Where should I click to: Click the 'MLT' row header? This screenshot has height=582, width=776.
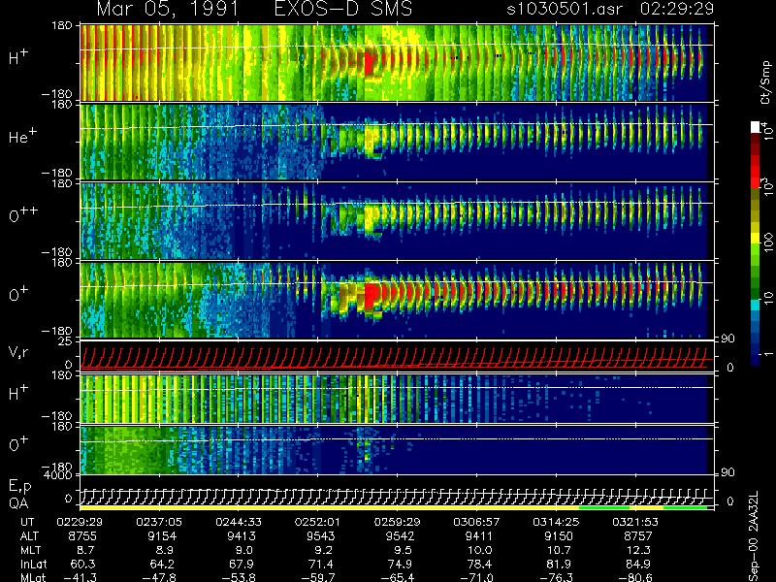click(x=30, y=550)
